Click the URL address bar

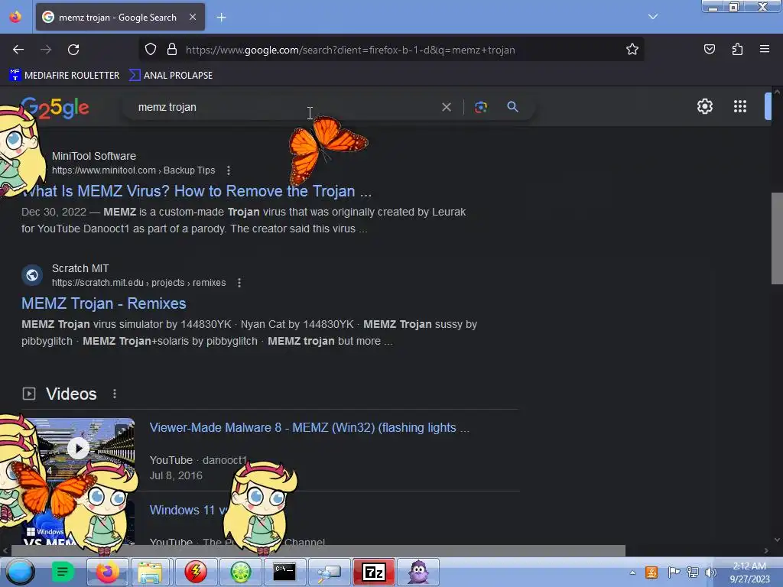click(x=391, y=50)
